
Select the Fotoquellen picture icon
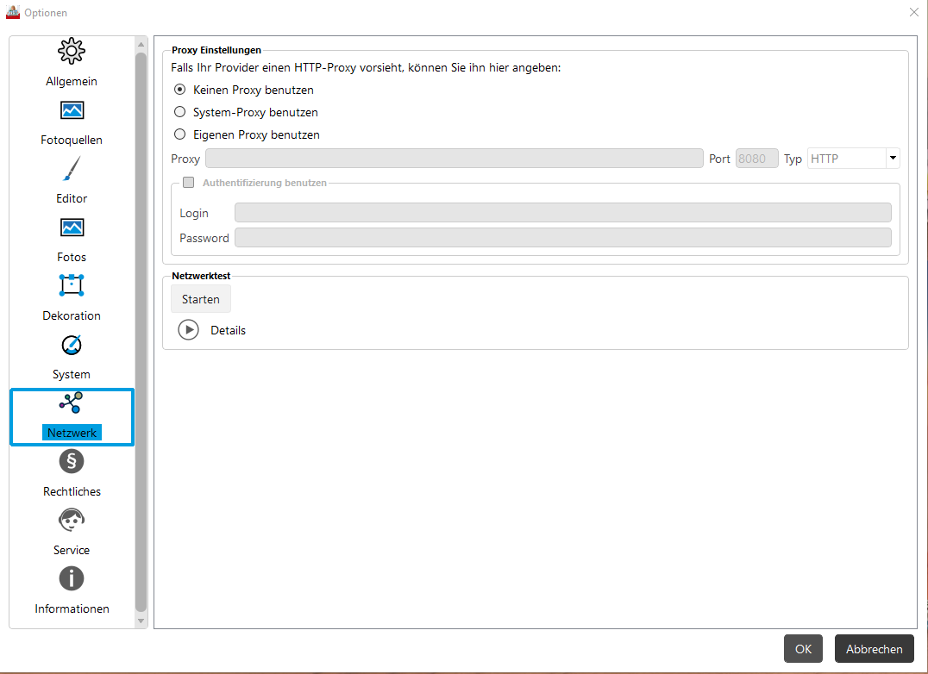pos(72,110)
